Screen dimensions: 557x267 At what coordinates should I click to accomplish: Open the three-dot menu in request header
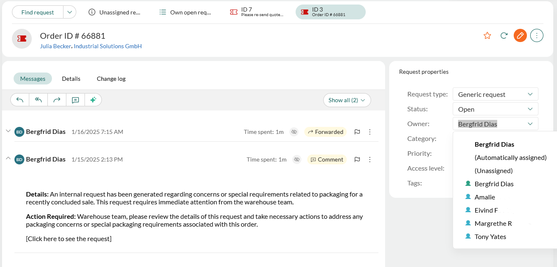537,35
